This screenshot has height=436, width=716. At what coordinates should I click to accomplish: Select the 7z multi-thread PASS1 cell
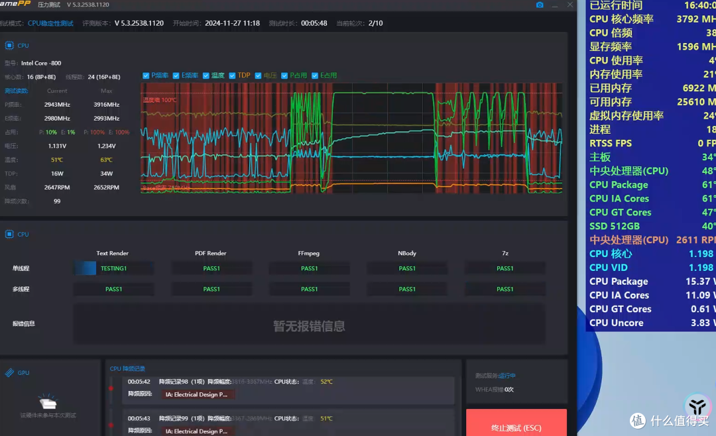[505, 289]
